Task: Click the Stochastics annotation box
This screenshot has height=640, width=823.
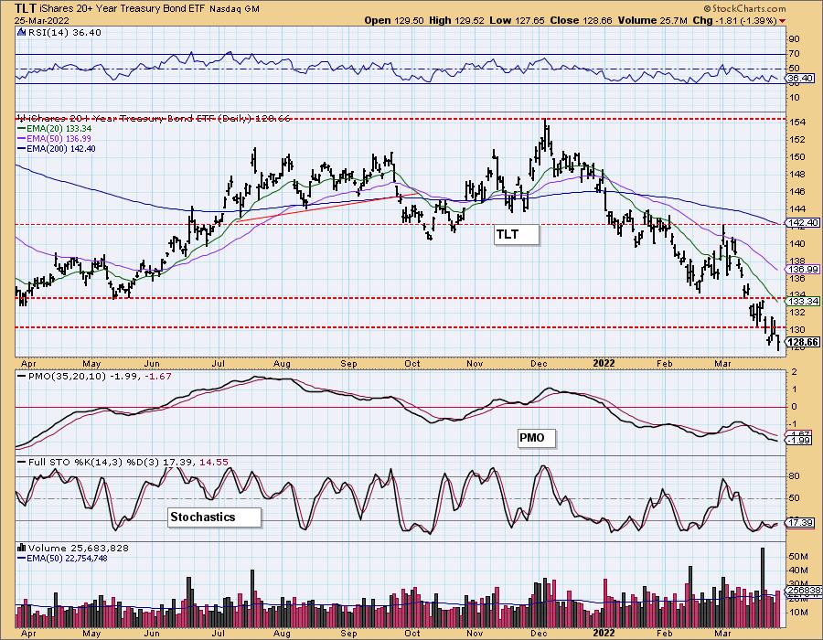Action: click(x=214, y=517)
